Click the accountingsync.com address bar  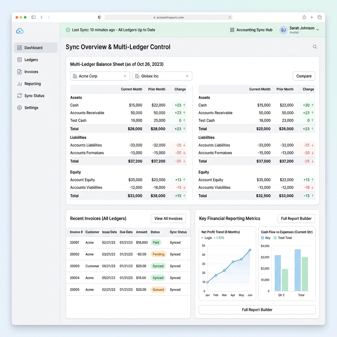[168, 17]
